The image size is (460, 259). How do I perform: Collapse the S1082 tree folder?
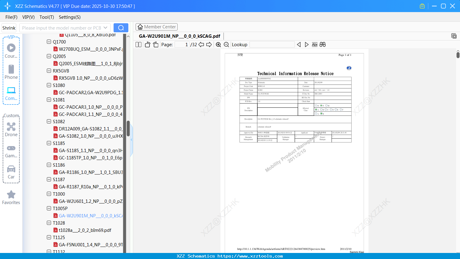(49, 122)
